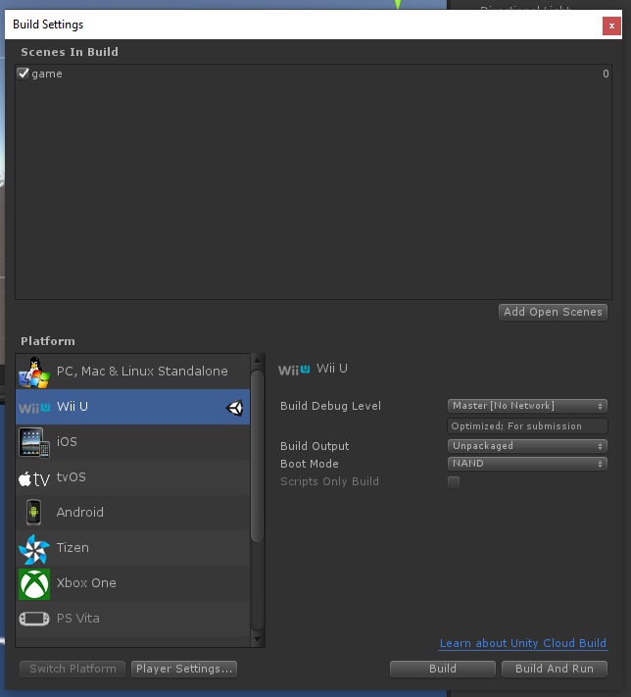Click the 'Optimized; For submission' description field
Screen dimensions: 631x697
(x=527, y=425)
